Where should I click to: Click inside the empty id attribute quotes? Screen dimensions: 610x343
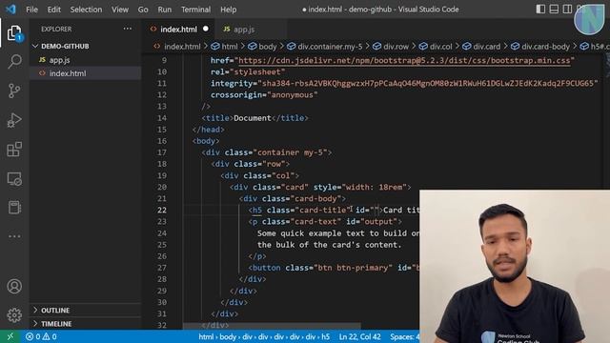coord(375,210)
